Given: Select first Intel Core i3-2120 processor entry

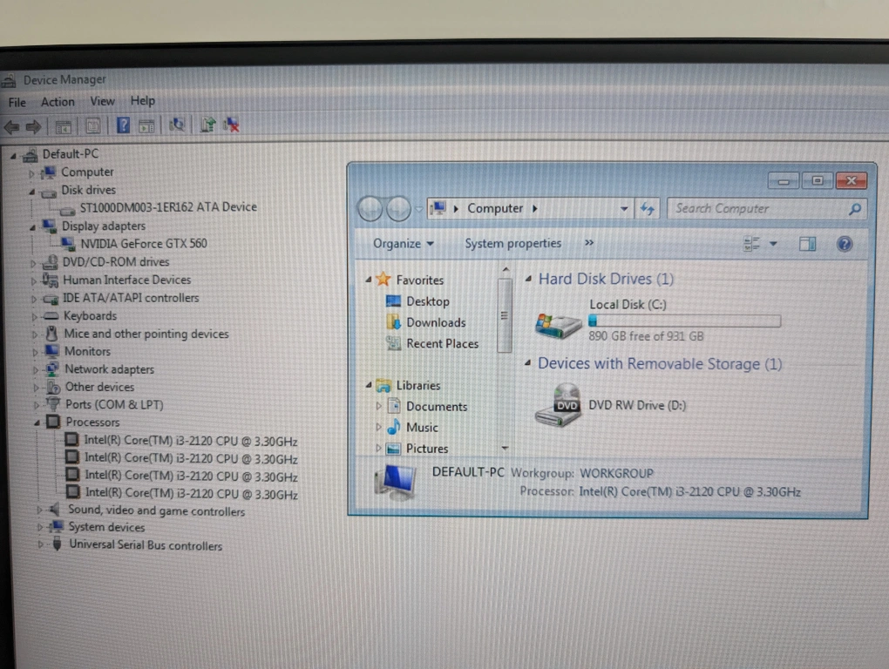Looking at the screenshot, I should (x=191, y=441).
